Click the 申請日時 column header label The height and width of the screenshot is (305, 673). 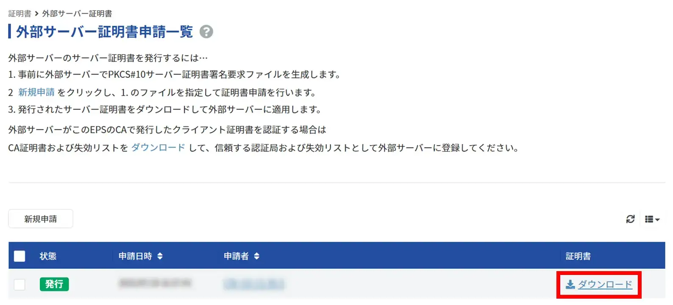pos(135,256)
